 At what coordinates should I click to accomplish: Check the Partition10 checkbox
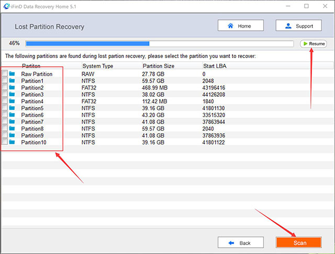[x=5, y=142]
